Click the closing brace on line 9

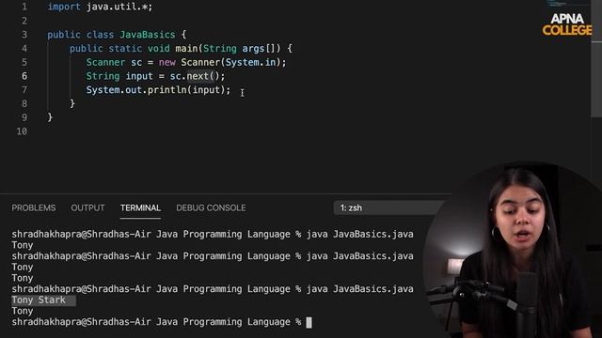pos(50,117)
